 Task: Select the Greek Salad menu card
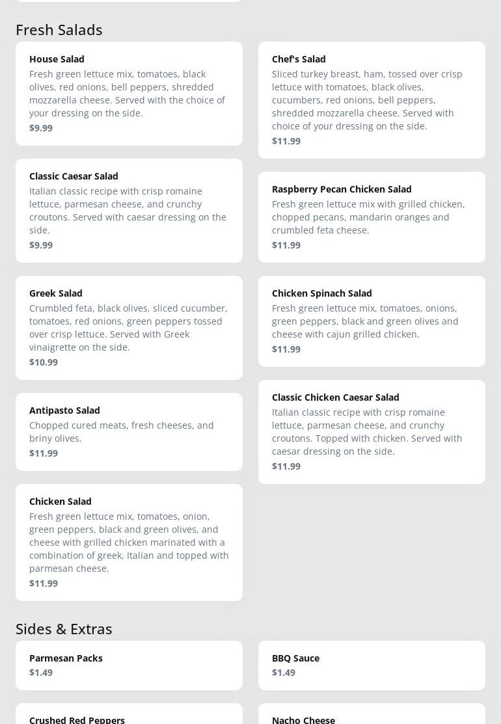click(129, 327)
